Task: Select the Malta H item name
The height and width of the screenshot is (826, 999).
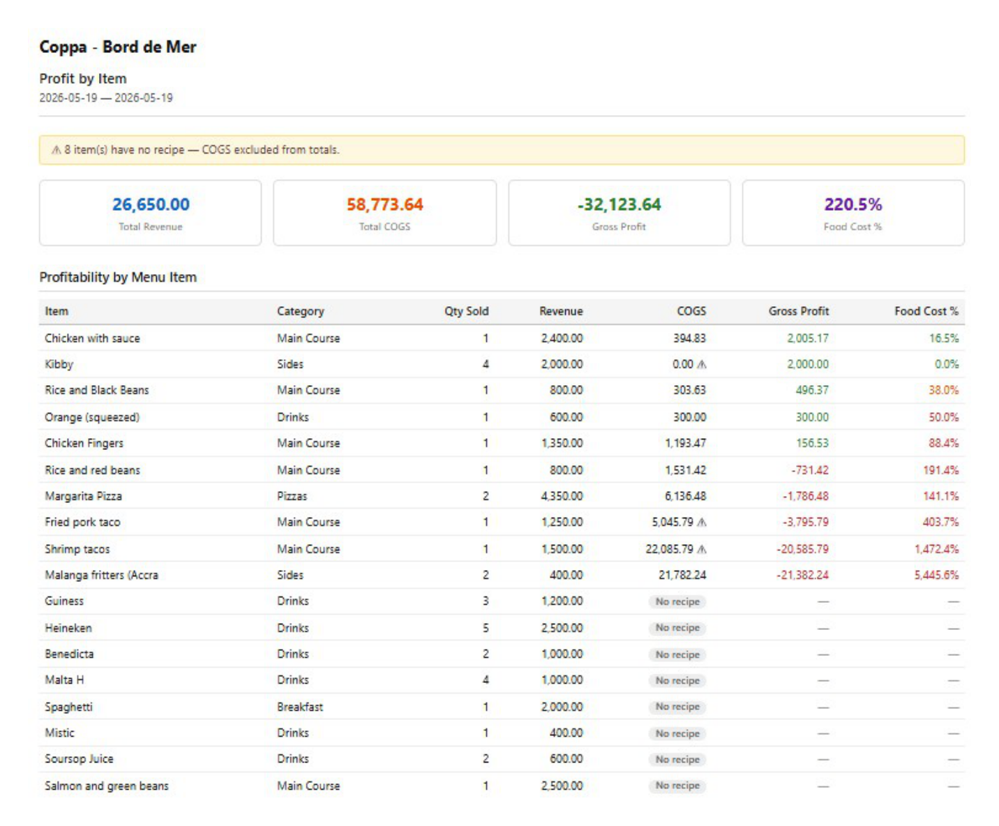Action: [64, 679]
